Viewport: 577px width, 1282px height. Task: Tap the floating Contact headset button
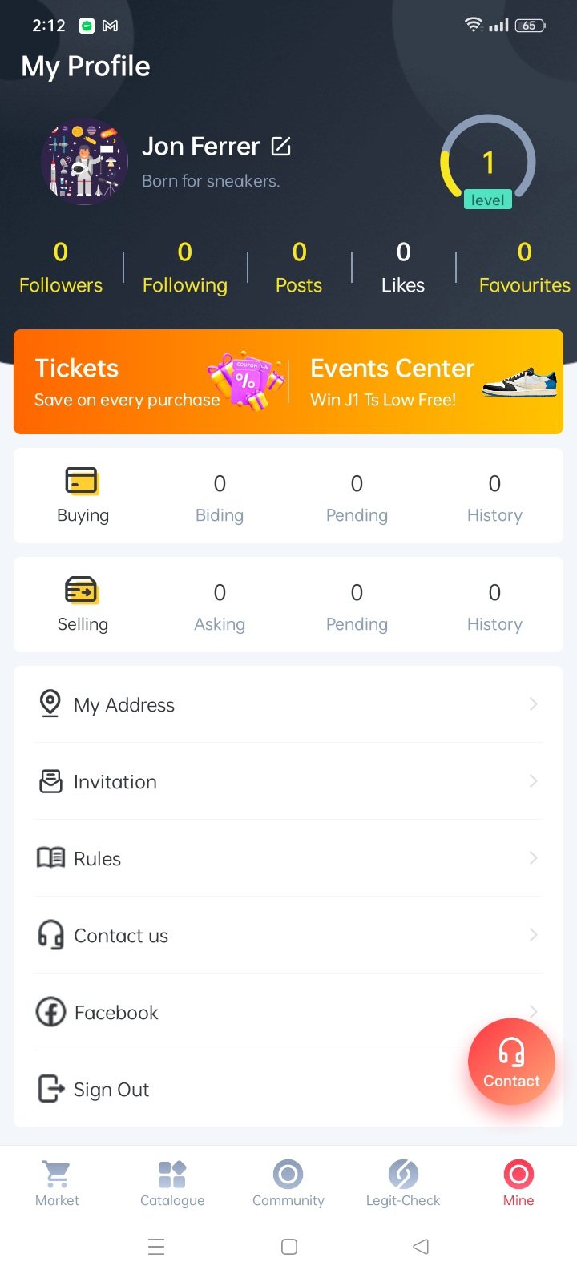[x=511, y=1062]
